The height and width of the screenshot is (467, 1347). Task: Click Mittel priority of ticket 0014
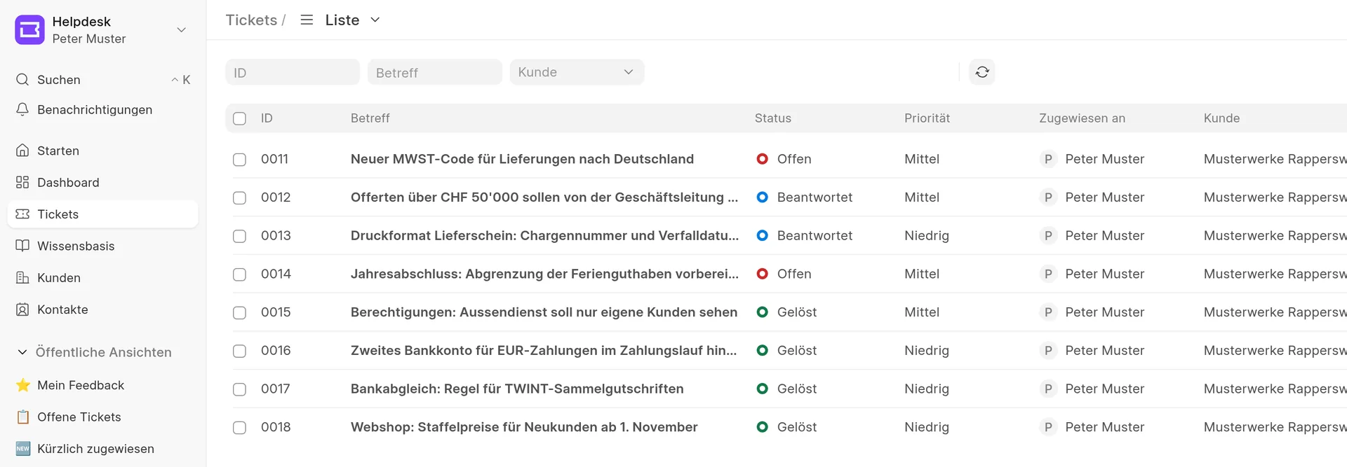tap(922, 274)
